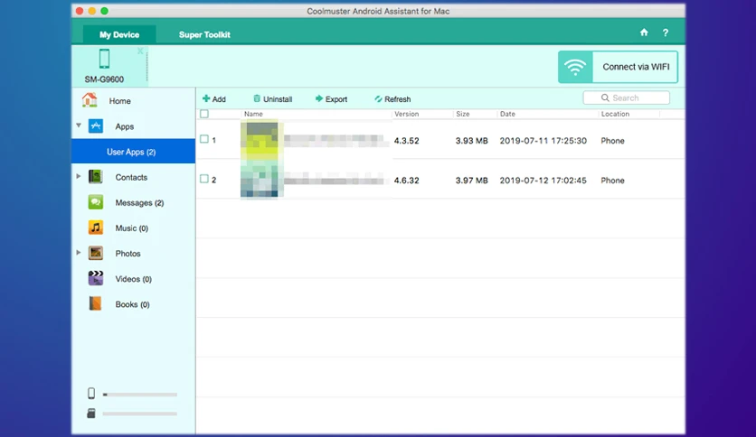Click Connect via WIFI button
Viewport: 756px width, 437px height.
coord(619,67)
